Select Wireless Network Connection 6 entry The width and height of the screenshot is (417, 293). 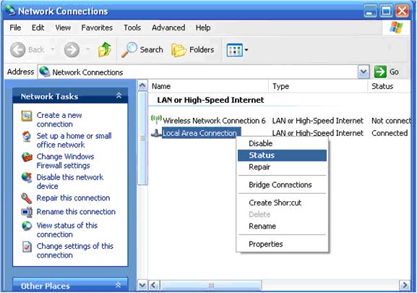pyautogui.click(x=214, y=121)
